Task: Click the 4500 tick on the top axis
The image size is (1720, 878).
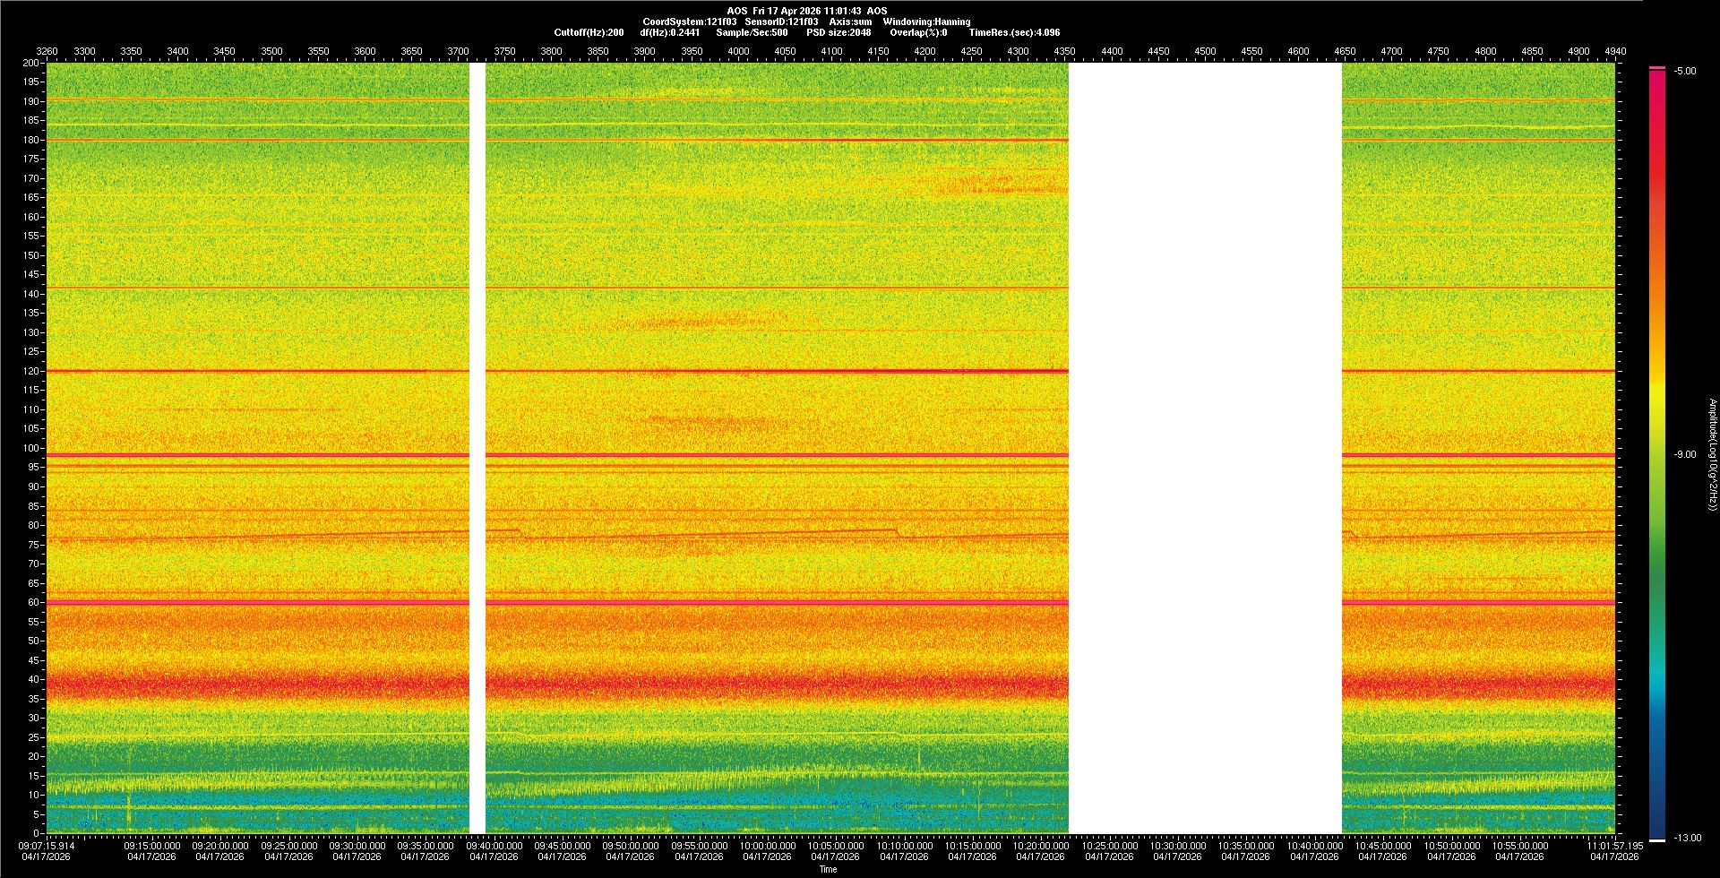Action: pos(1205,51)
